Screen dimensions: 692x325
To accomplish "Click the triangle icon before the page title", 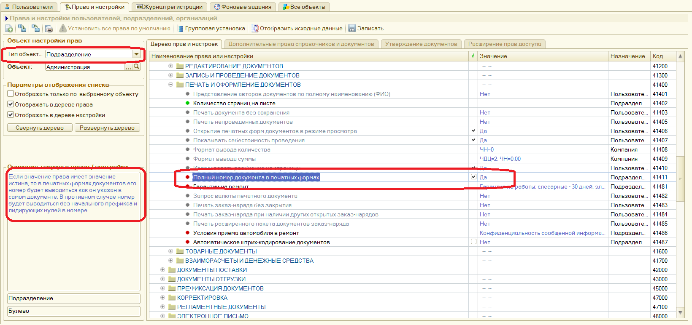I will pos(7,18).
